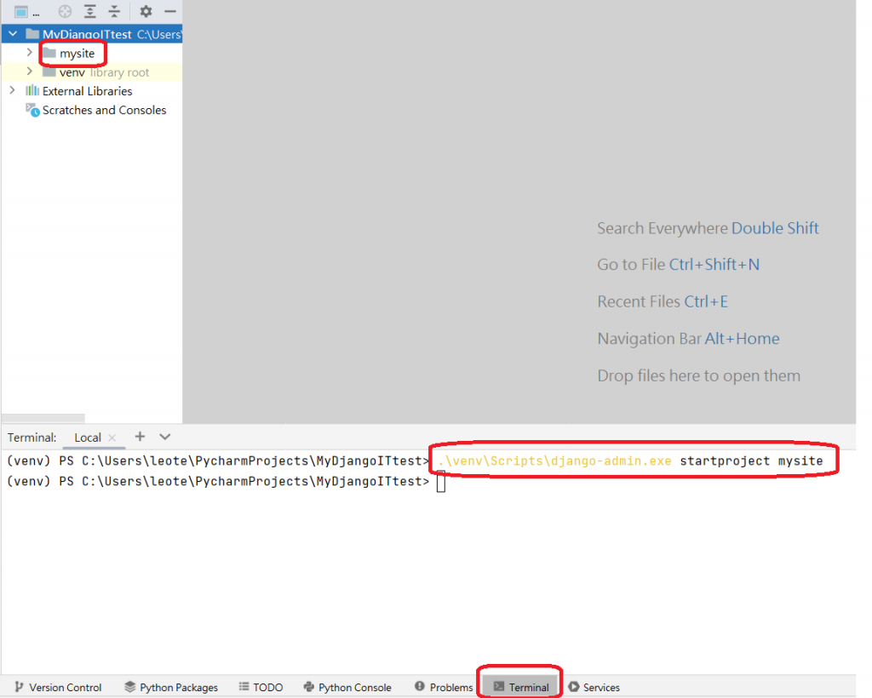The width and height of the screenshot is (872, 698).
Task: Expand the venv folder chevron
Action: click(30, 72)
